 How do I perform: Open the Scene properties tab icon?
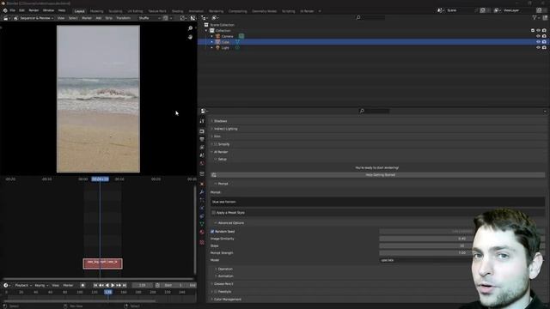(x=202, y=155)
